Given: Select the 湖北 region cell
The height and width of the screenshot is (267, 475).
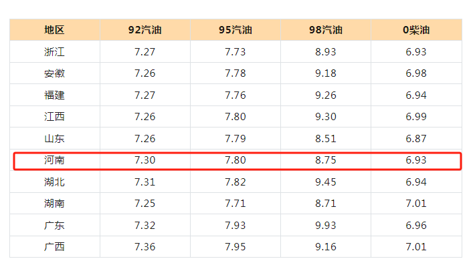Looking at the screenshot, I should (55, 182).
